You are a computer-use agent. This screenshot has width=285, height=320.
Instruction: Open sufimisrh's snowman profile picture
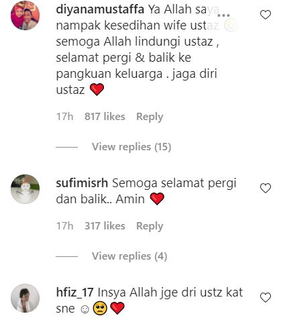coord(25,189)
